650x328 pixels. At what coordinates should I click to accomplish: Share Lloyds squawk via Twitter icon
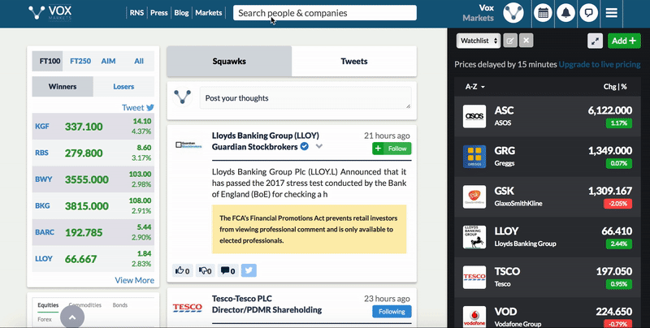249,270
